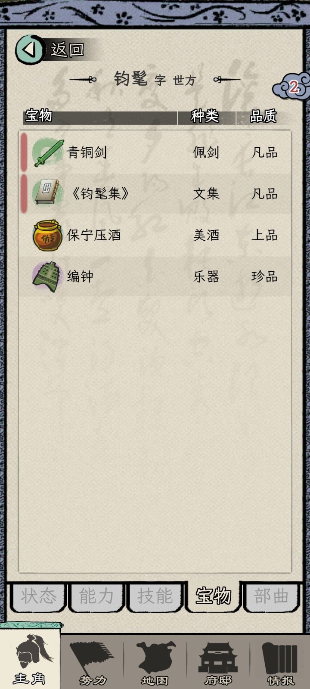
Task: Switch to the 部曲 tab
Action: [x=271, y=597]
